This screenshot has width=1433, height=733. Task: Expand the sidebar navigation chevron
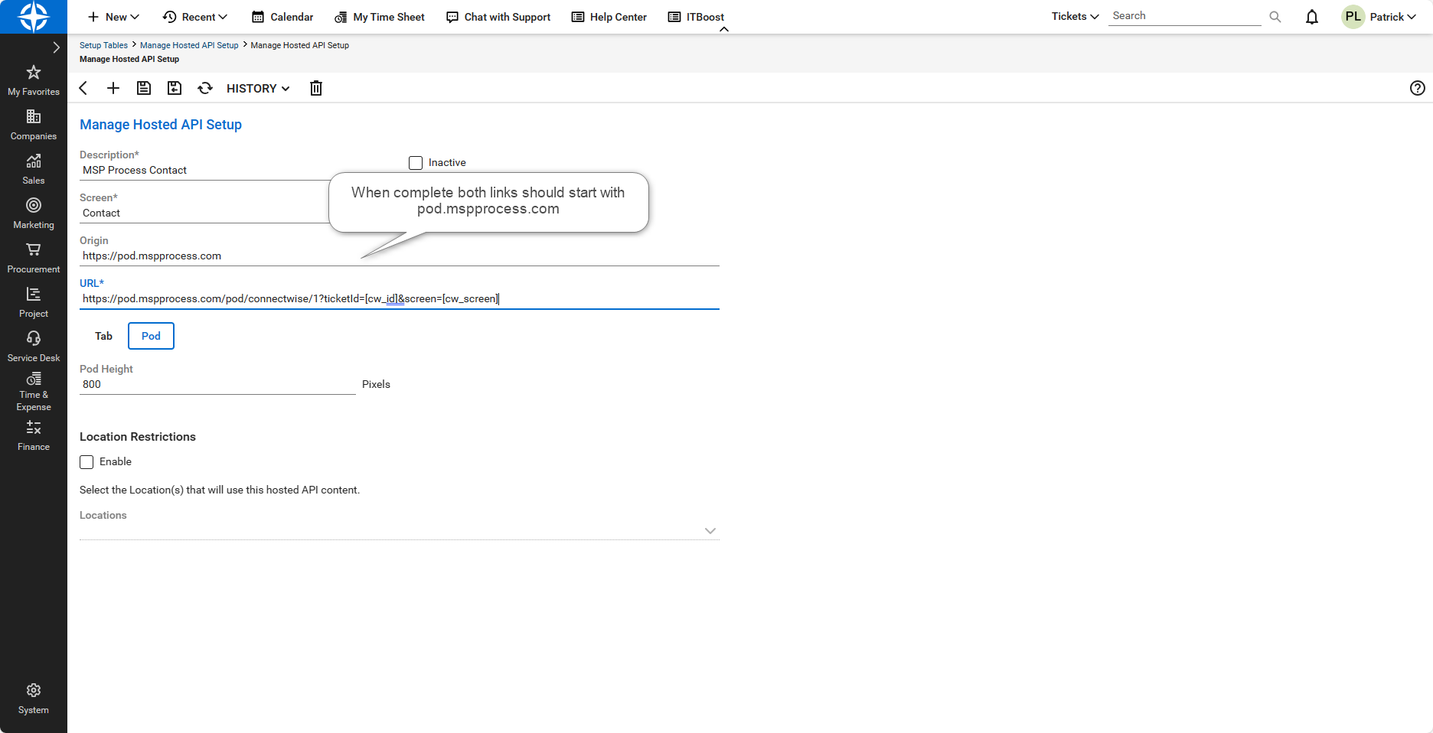coord(56,47)
